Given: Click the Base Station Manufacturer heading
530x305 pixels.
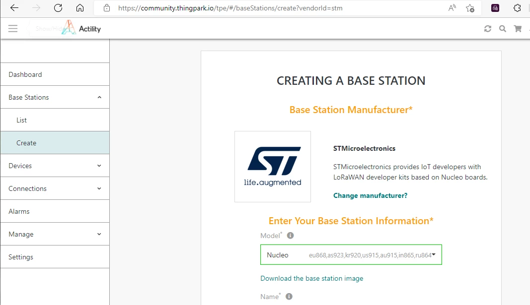Looking at the screenshot, I should click(351, 110).
